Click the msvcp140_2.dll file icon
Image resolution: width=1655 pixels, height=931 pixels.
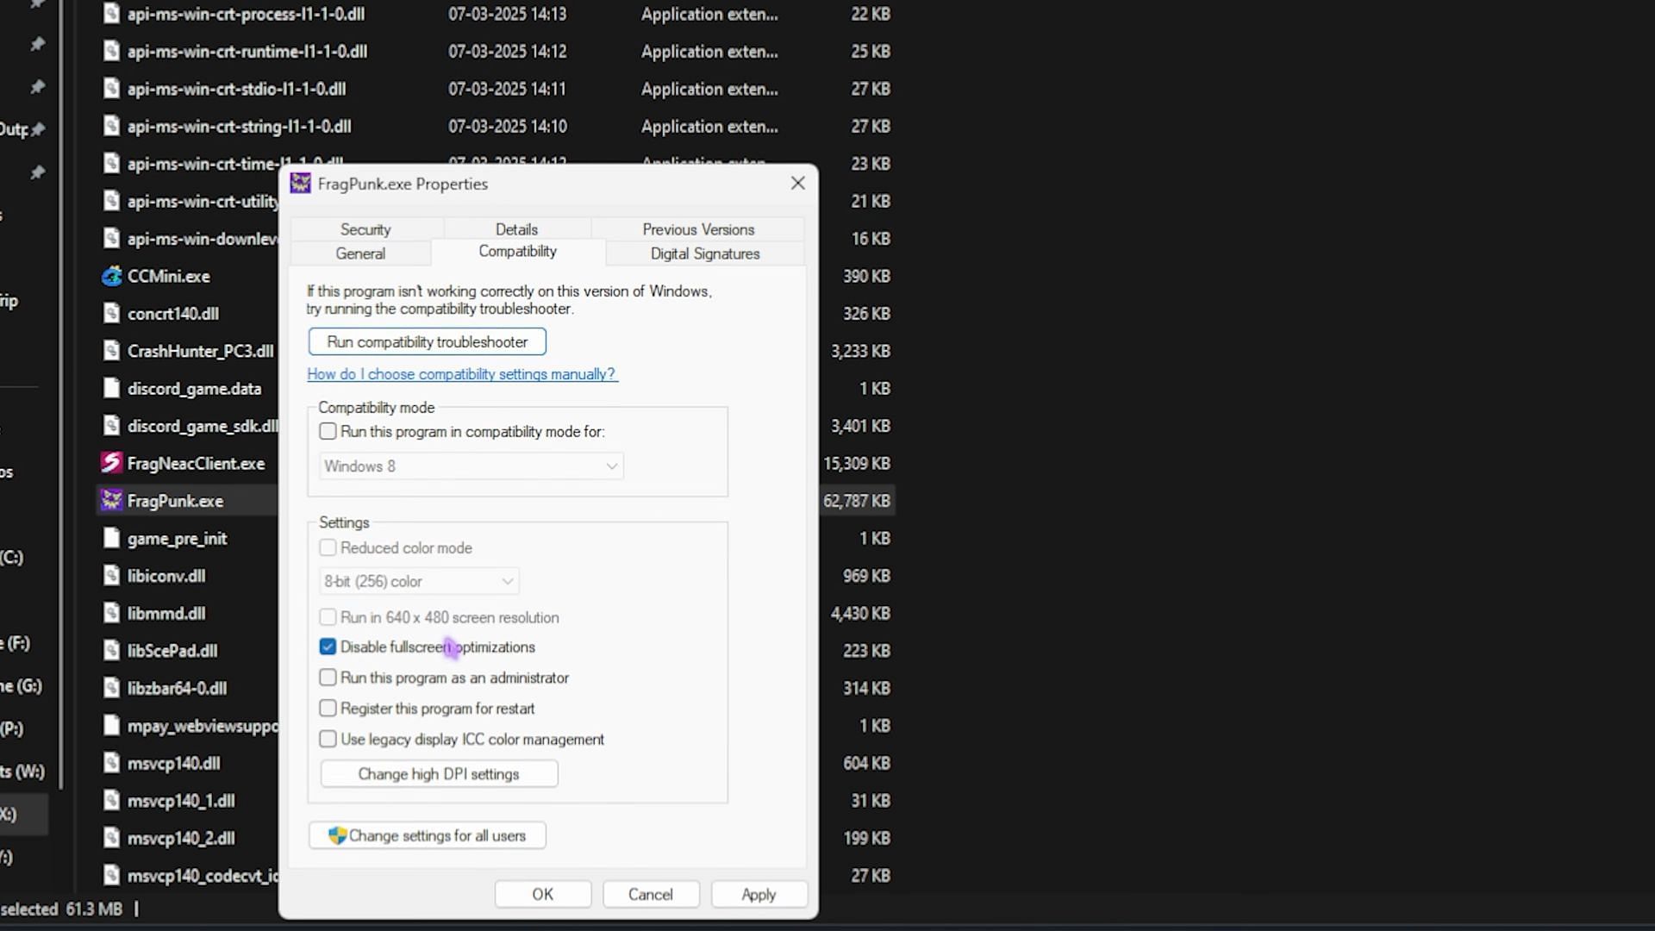pos(111,838)
